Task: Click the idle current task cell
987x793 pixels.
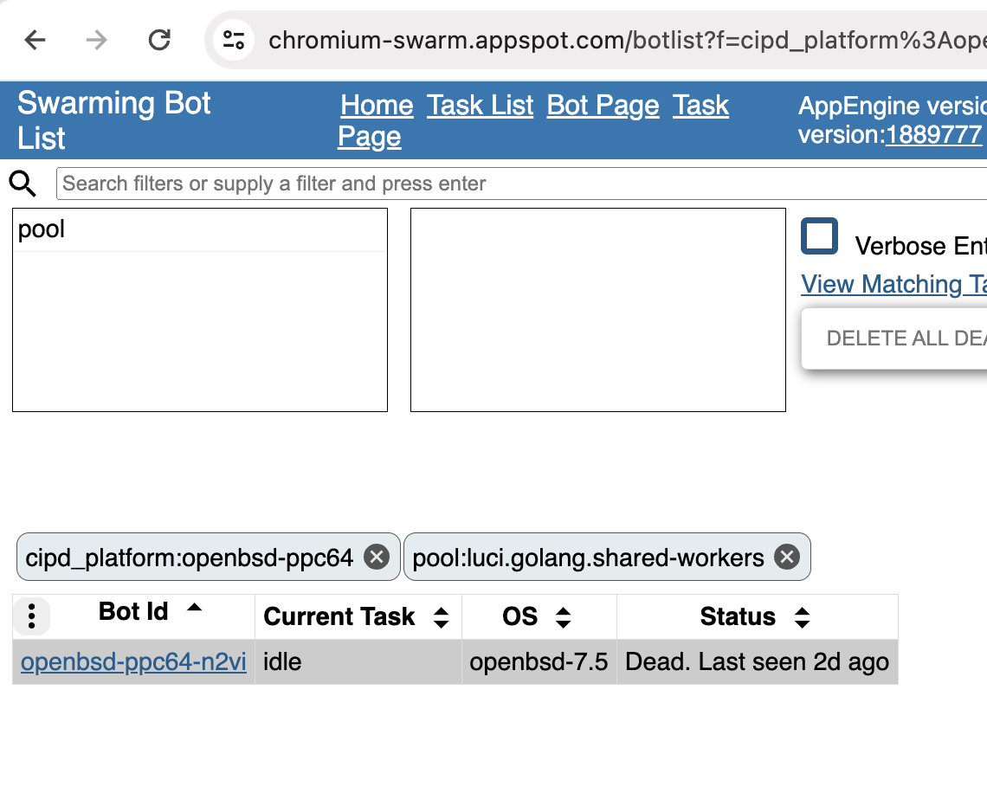Action: coord(358,662)
